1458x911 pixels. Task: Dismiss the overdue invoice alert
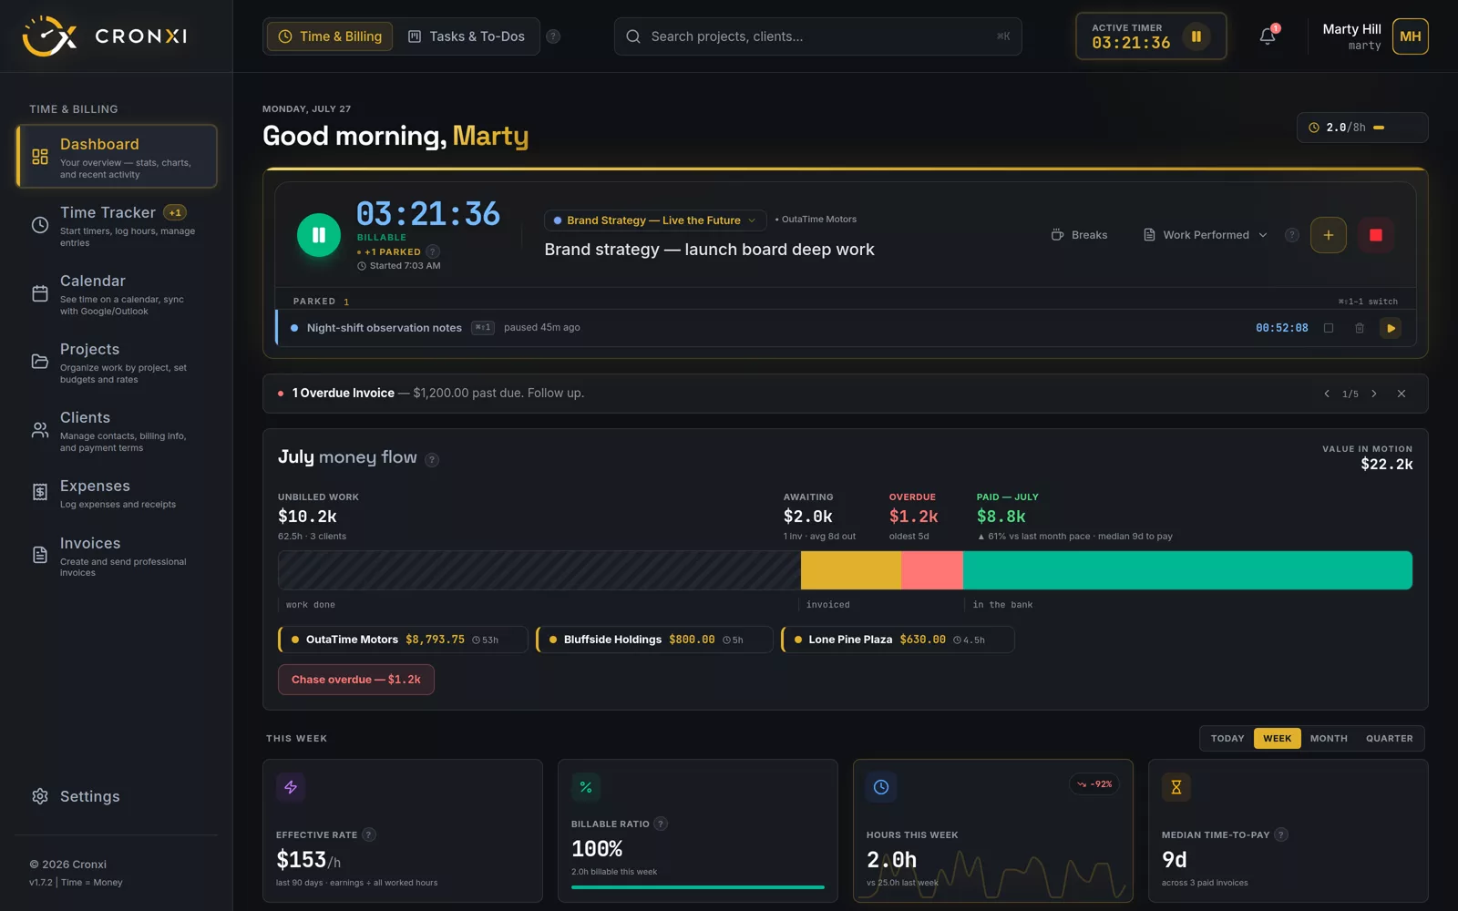click(x=1402, y=394)
